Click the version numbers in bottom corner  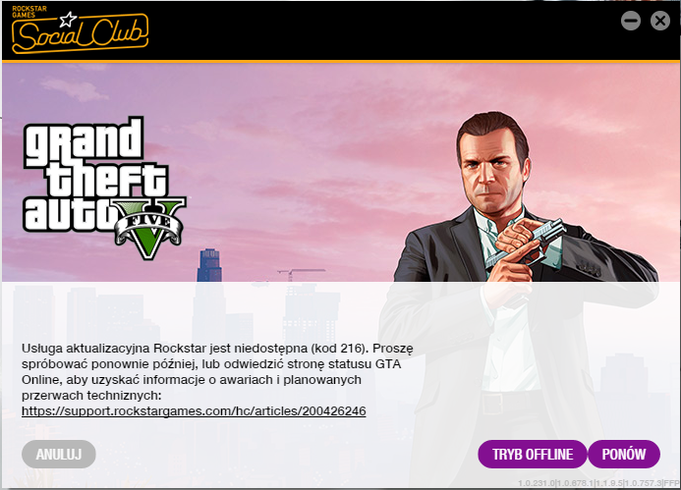pyautogui.click(x=598, y=483)
